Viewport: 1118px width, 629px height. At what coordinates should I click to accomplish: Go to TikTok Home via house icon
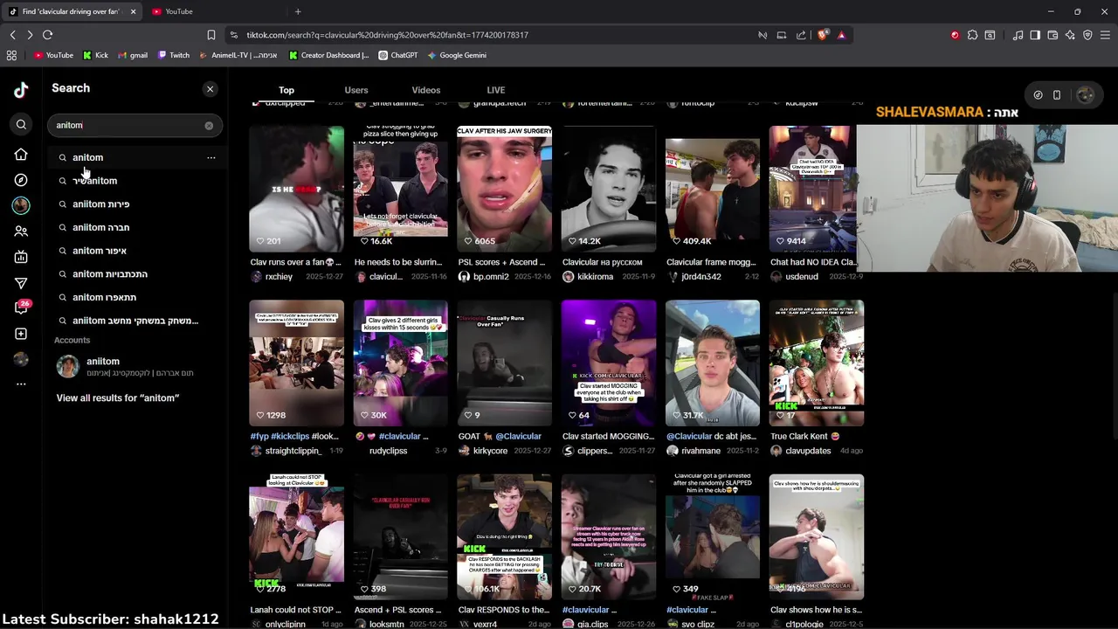[x=21, y=155]
